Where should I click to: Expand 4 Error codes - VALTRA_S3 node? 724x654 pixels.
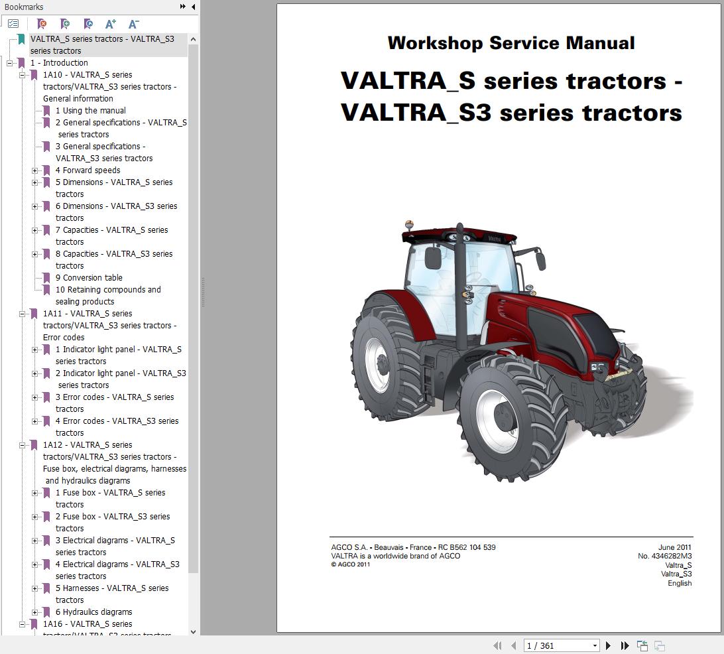pos(34,422)
